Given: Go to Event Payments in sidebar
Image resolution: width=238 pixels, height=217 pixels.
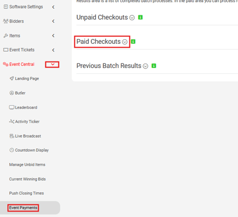Looking at the screenshot, I should [23, 208].
